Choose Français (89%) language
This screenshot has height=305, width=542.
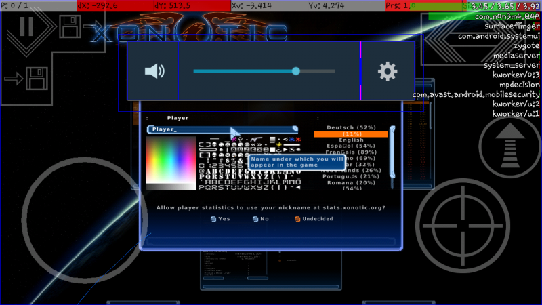pyautogui.click(x=351, y=152)
